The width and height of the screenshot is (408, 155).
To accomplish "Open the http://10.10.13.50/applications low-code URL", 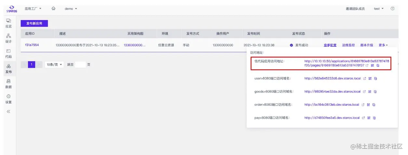I will click(x=347, y=63).
